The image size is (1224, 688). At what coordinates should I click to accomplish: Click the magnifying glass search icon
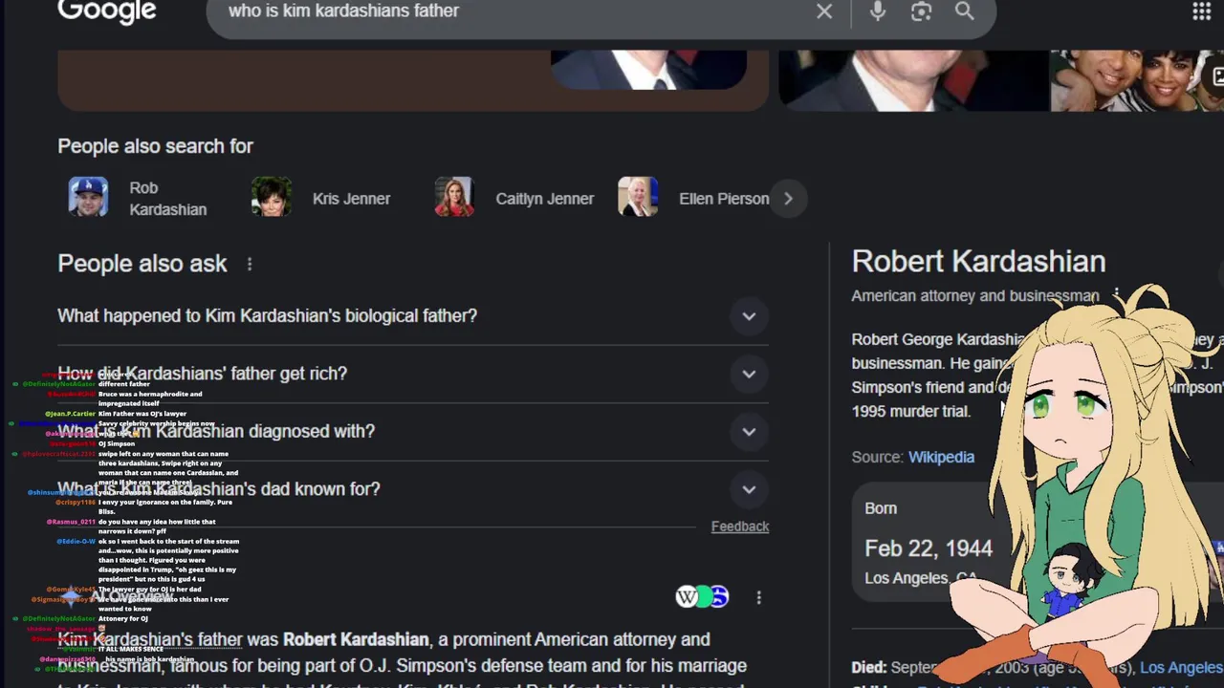964,11
